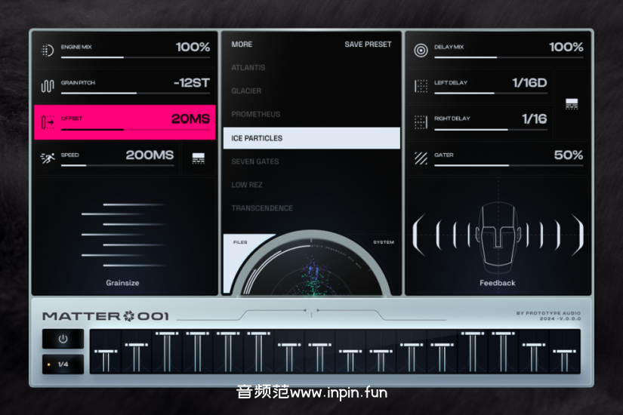
Task: Click the Offset arrow icon
Action: (x=48, y=122)
